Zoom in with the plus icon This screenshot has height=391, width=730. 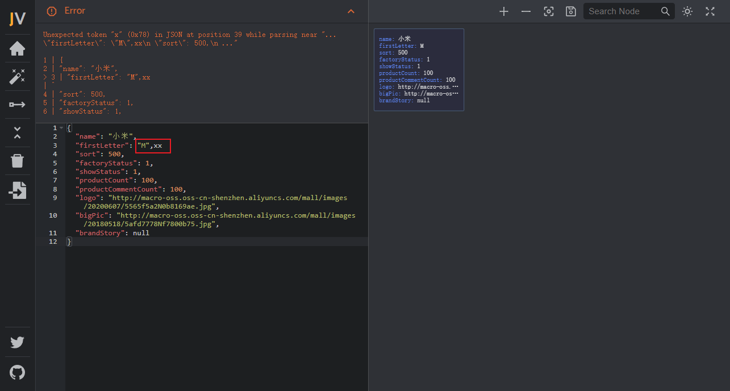click(x=504, y=11)
